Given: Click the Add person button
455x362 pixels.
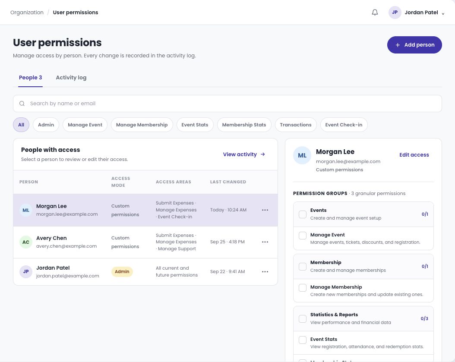Looking at the screenshot, I should tap(414, 45).
